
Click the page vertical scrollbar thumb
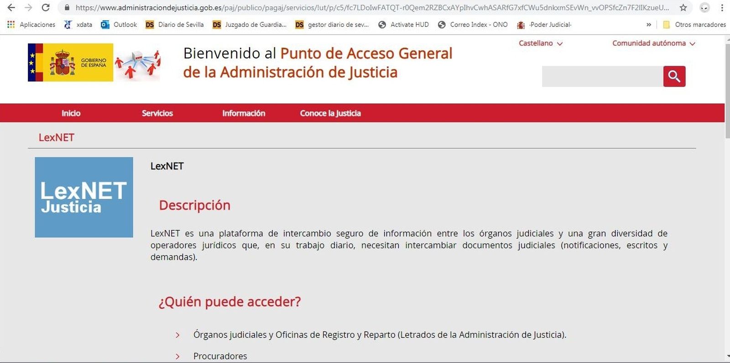727,91
